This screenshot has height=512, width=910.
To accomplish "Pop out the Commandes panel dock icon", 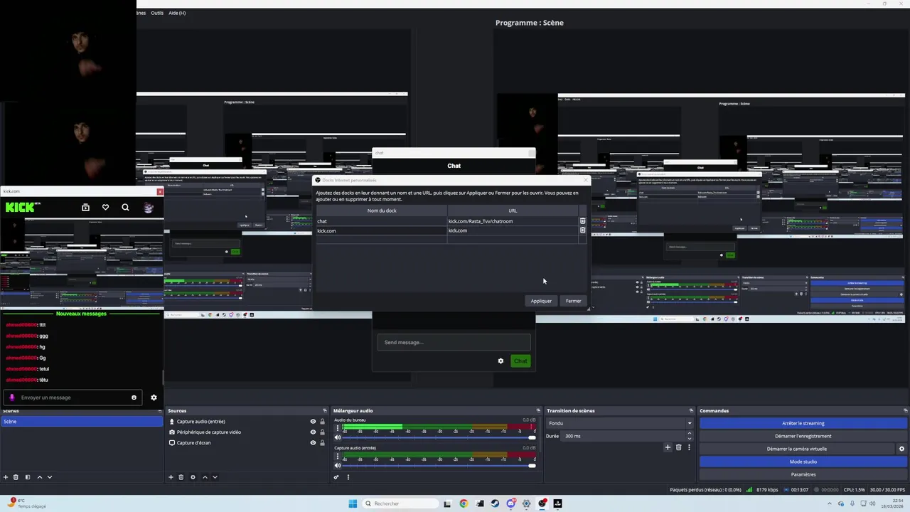I will 905,410.
